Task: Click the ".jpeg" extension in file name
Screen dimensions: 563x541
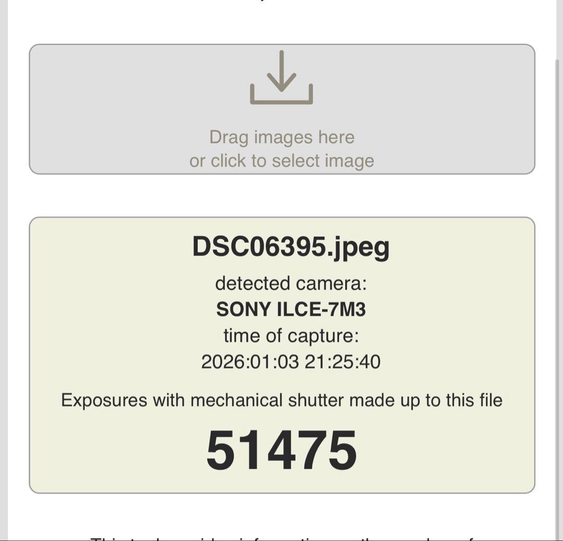Action: tap(359, 248)
